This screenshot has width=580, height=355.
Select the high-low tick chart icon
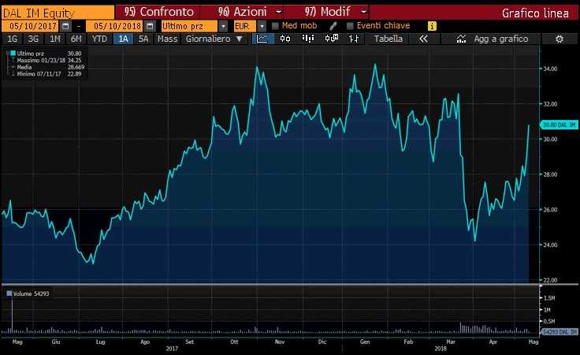click(354, 39)
